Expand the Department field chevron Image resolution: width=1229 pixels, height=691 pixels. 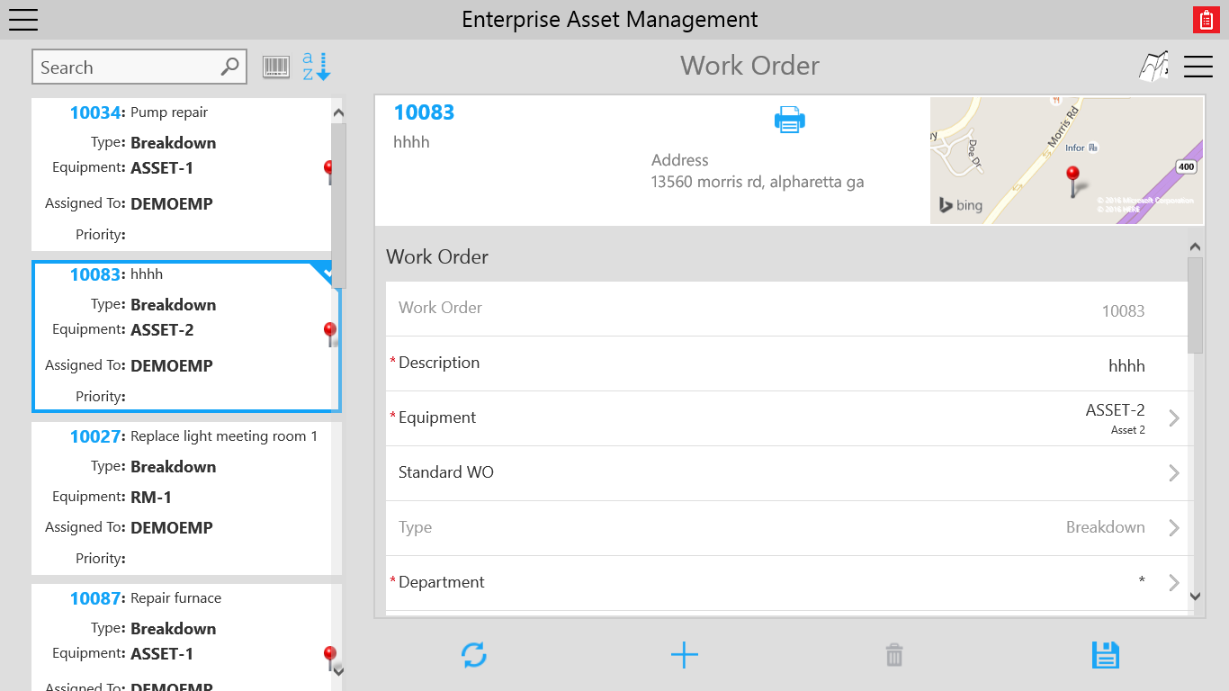coord(1173,583)
